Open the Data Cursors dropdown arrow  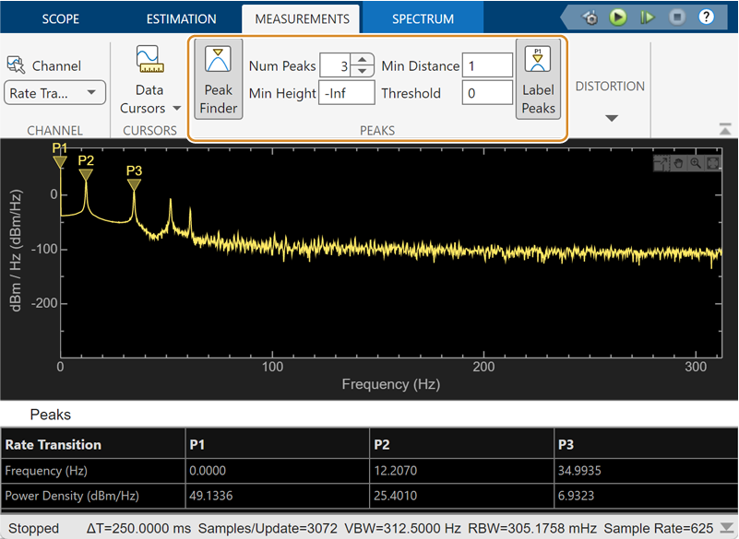[175, 109]
